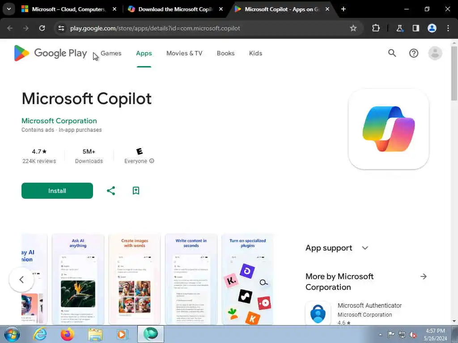This screenshot has height=343, width=458.
Task: Open the Games section
Action: pyautogui.click(x=111, y=54)
